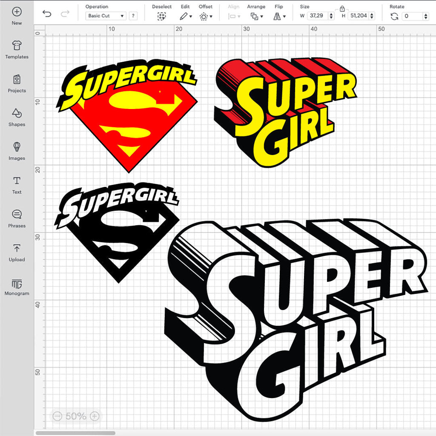The image size is (436, 436).
Task: Select the colored 3D Super Girl logo
Action: click(285, 112)
